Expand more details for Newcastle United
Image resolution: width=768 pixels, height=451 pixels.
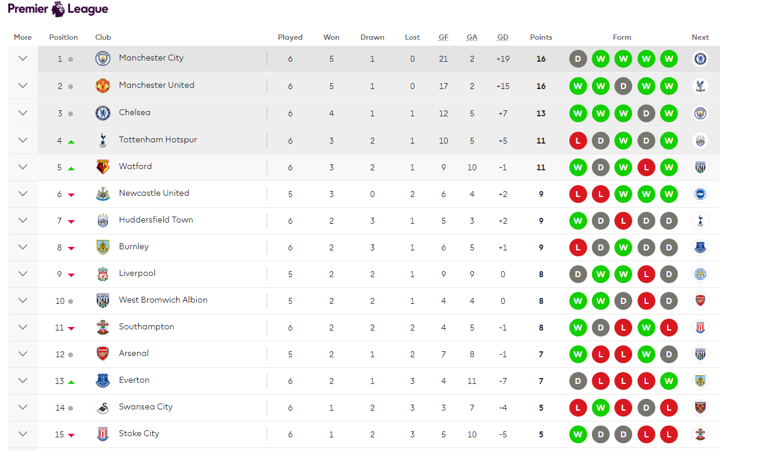23,193
